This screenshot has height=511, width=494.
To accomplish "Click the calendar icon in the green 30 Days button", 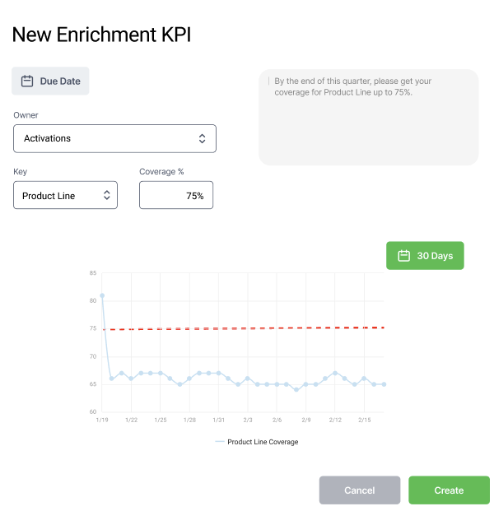I will [403, 256].
